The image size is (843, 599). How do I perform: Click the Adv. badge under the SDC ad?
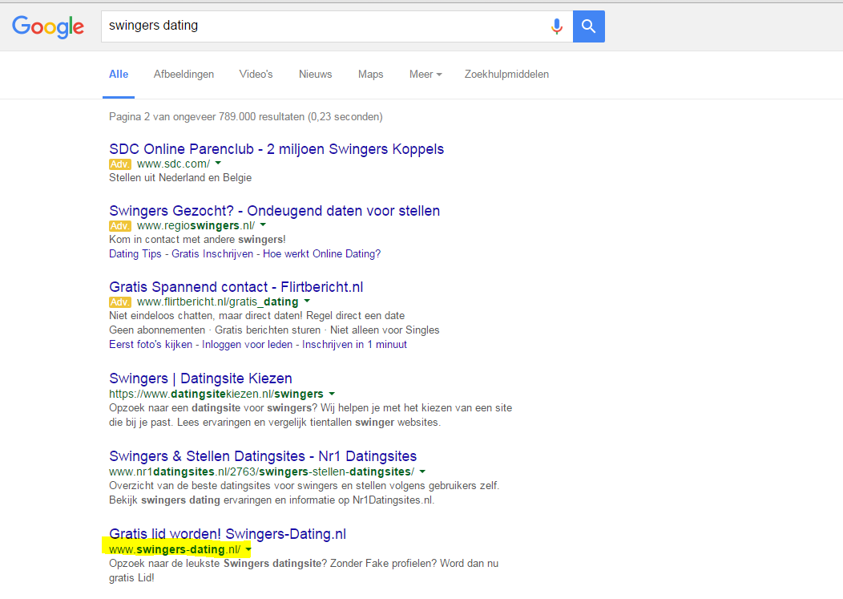tap(120, 164)
